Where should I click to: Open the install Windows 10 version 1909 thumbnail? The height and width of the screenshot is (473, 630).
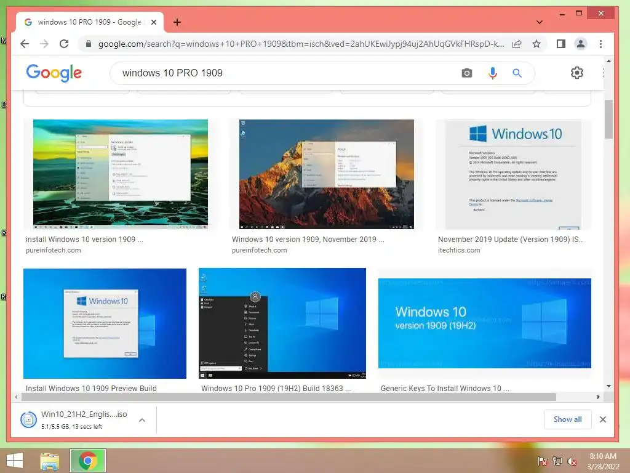(121, 174)
